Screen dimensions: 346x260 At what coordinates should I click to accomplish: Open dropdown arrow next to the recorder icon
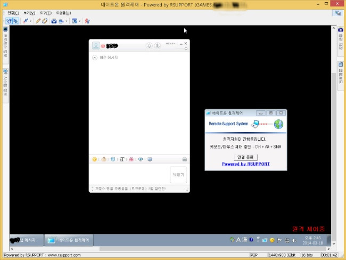pos(66,21)
